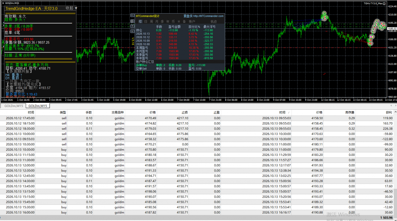This screenshot has height=221, width=397.
Task: Open the 轨迹 track tab
Action: pos(214,21)
